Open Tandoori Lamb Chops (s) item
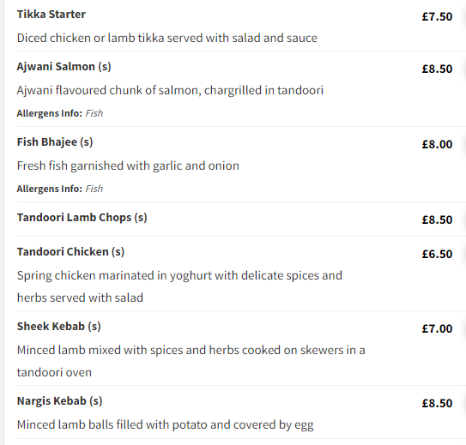Image resolution: width=466 pixels, height=445 pixels. pos(82,218)
